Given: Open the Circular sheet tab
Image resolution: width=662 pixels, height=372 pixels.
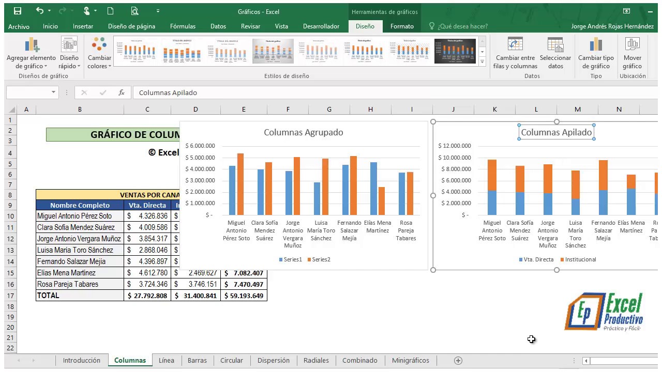Looking at the screenshot, I should click(232, 361).
